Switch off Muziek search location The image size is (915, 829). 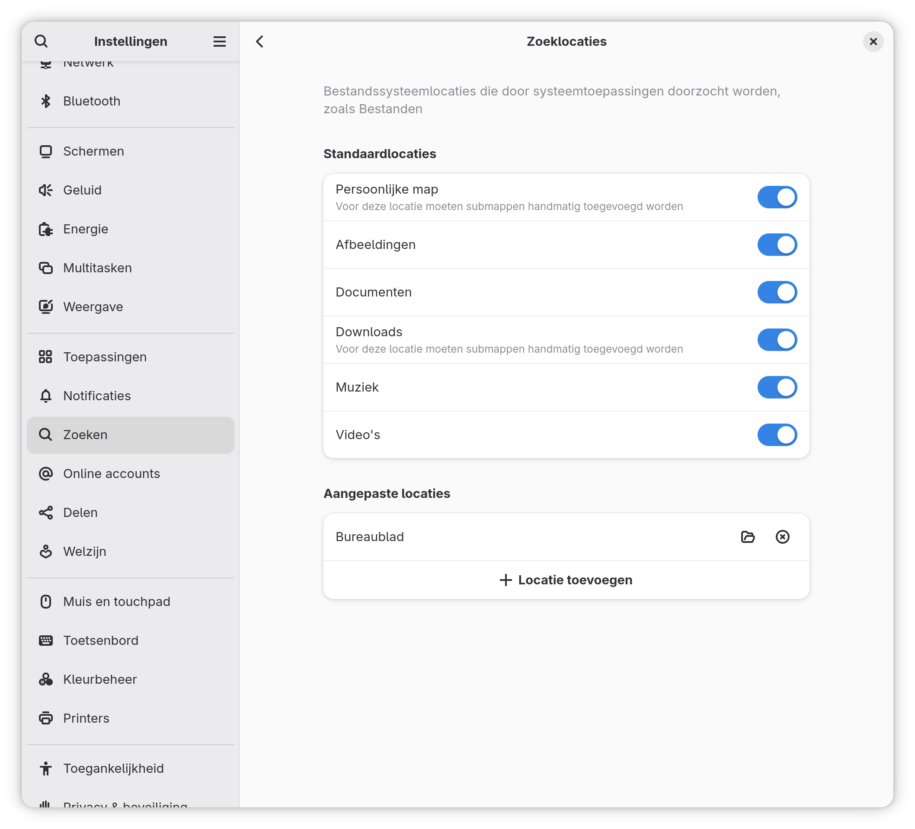click(777, 387)
